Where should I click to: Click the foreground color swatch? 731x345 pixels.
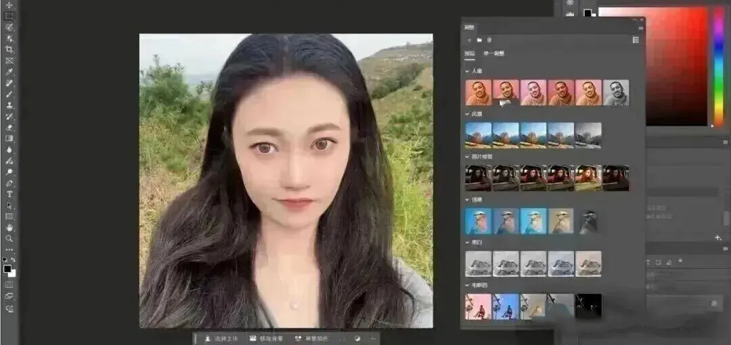7,269
